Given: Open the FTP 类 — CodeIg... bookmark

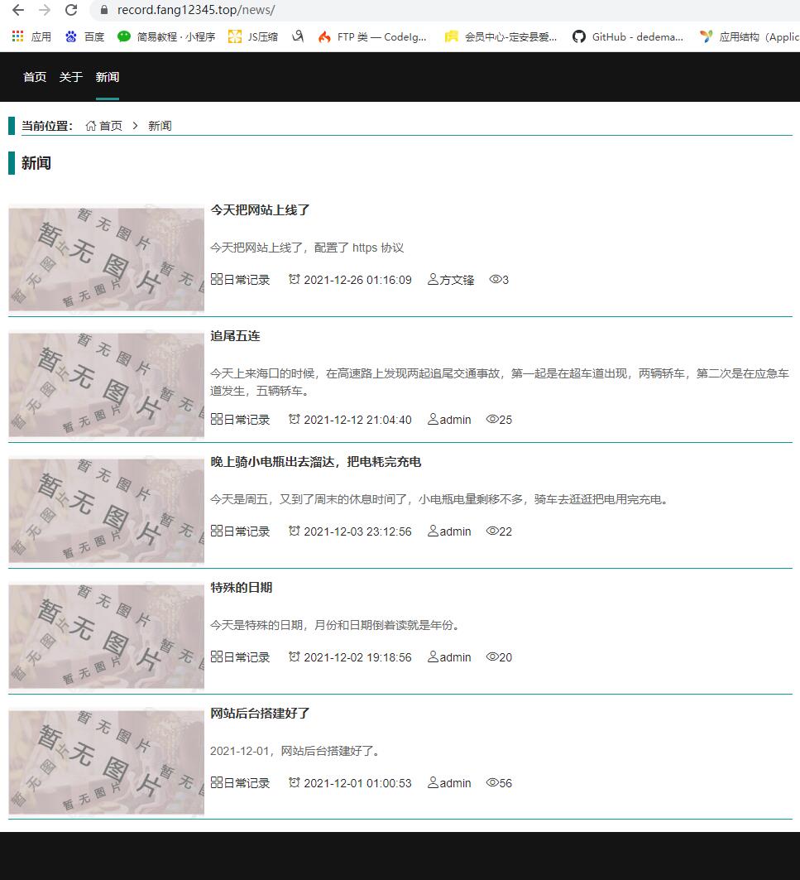Looking at the screenshot, I should coord(372,37).
